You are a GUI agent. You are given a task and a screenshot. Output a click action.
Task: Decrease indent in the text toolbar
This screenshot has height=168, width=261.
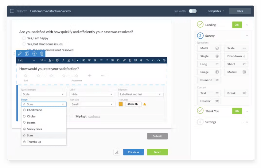point(112,60)
